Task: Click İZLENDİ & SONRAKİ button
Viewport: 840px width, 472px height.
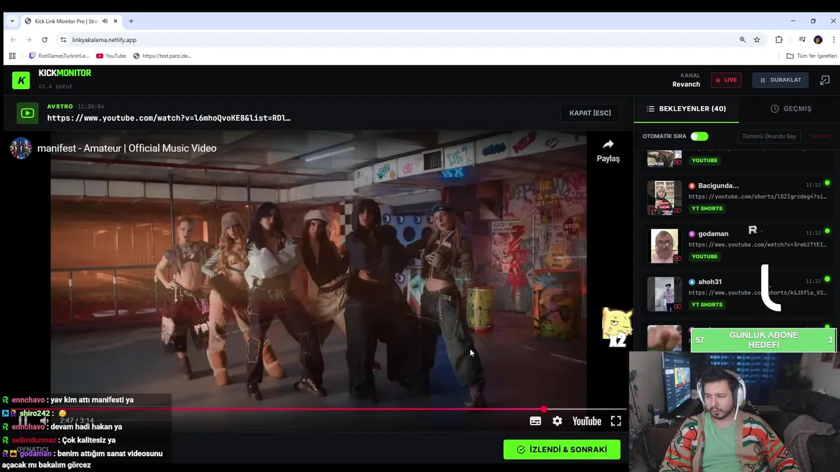Action: coord(562,449)
